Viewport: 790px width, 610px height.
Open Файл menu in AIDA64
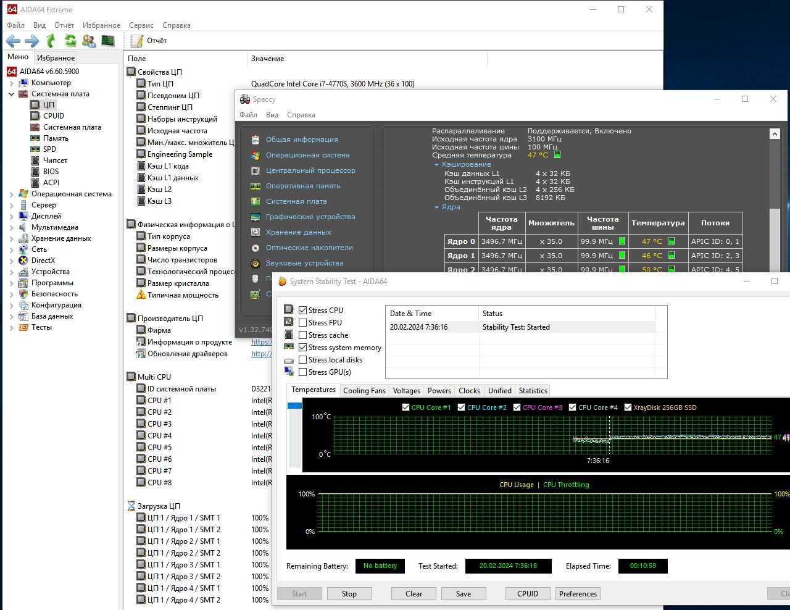pyautogui.click(x=15, y=25)
